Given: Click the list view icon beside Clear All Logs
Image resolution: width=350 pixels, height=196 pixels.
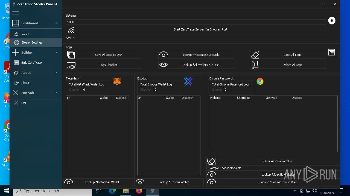Looking at the screenshot, I should coord(332,52).
